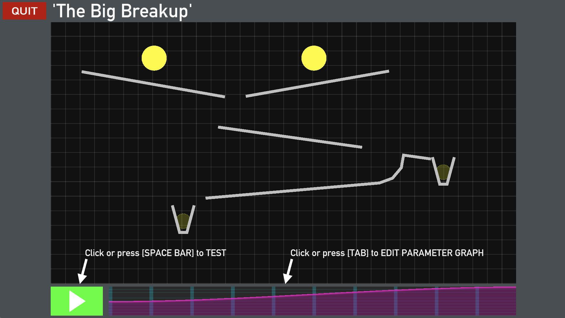Click the red QUIT button
The height and width of the screenshot is (318, 565).
[25, 11]
